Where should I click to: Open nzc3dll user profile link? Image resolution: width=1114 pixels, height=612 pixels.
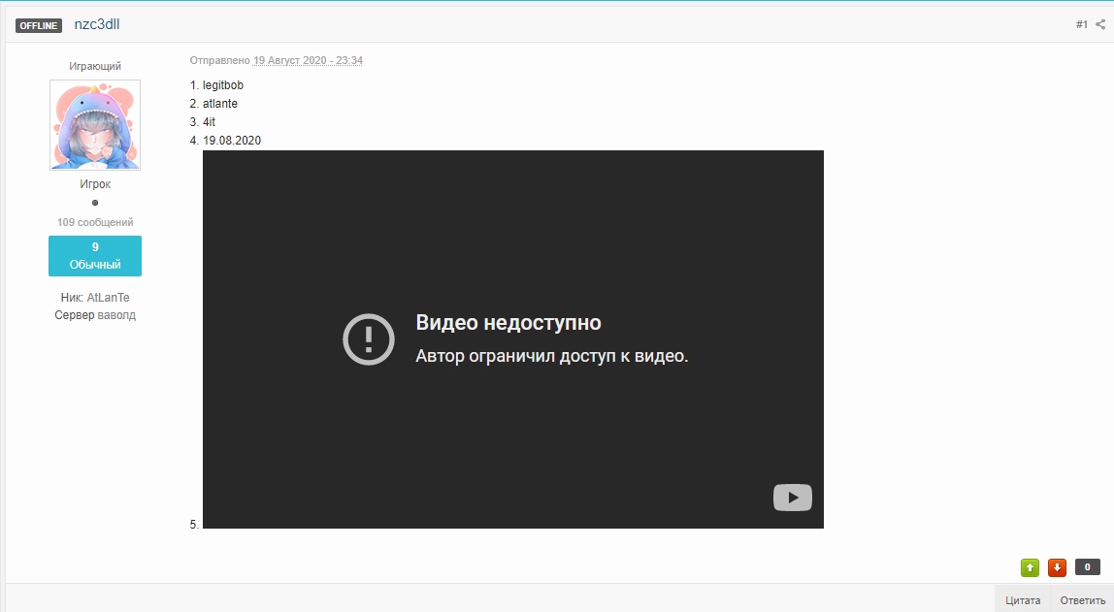pos(97,24)
